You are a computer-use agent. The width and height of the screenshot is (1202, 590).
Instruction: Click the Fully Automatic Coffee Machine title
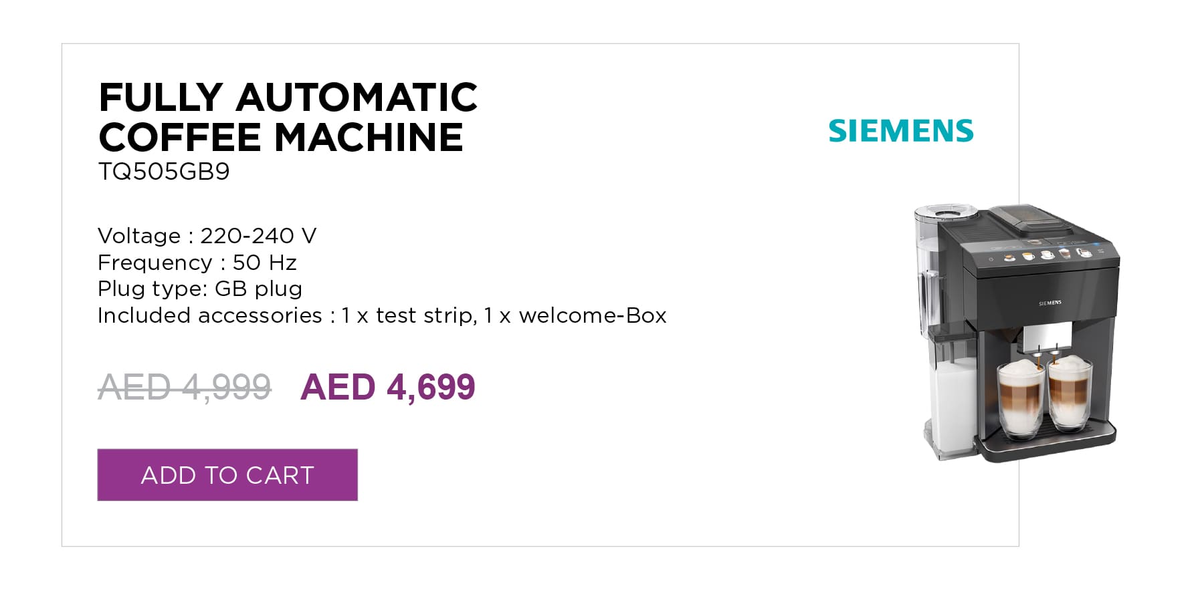[288, 117]
